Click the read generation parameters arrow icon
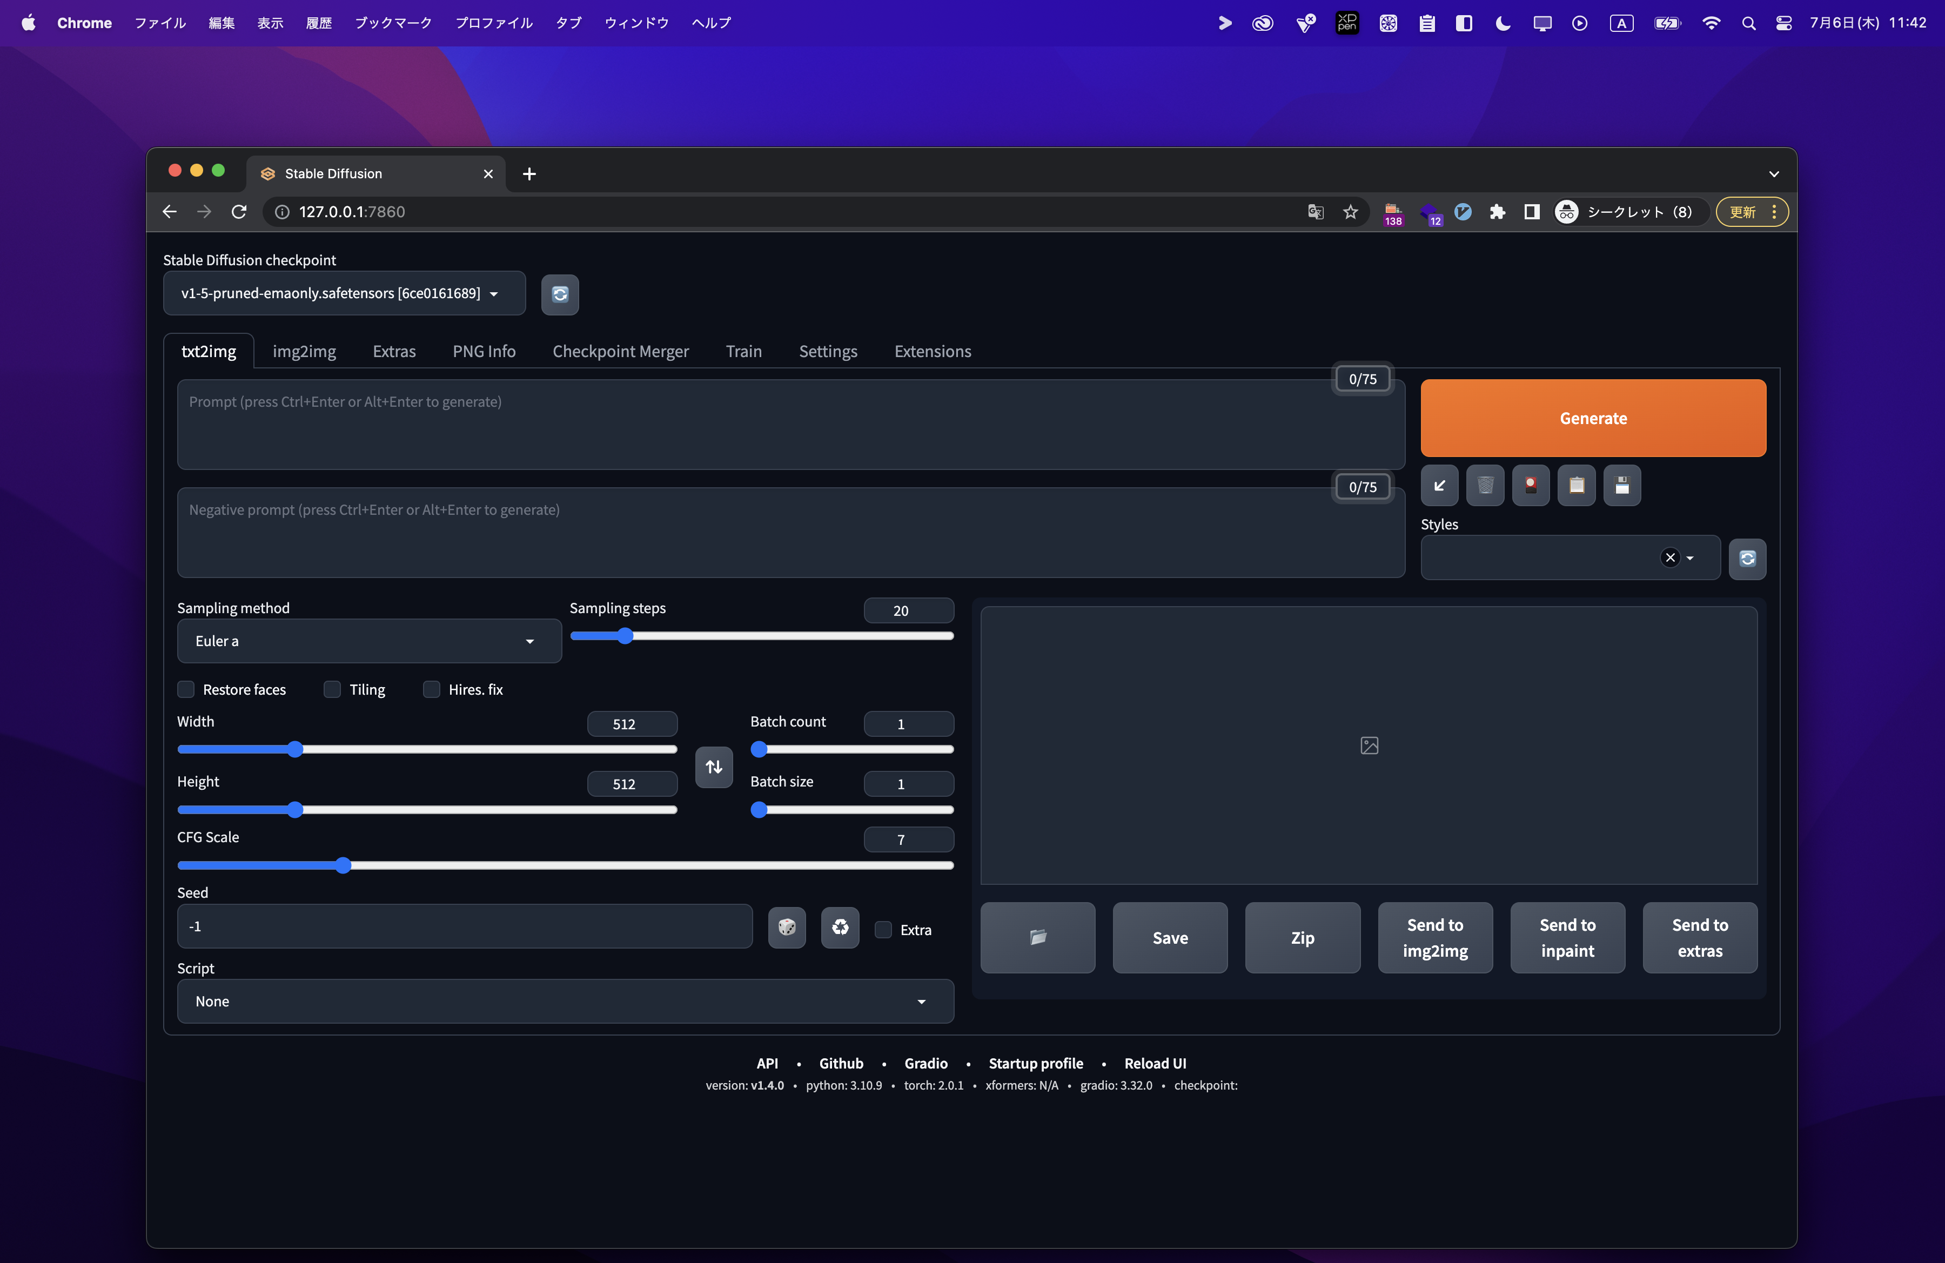The width and height of the screenshot is (1945, 1263). [x=1439, y=486]
